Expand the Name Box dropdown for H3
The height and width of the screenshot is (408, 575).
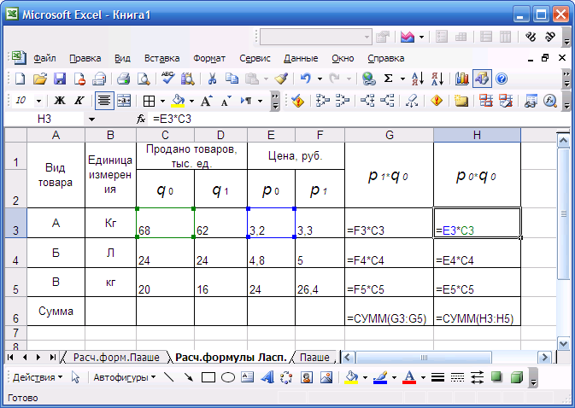[x=91, y=119]
